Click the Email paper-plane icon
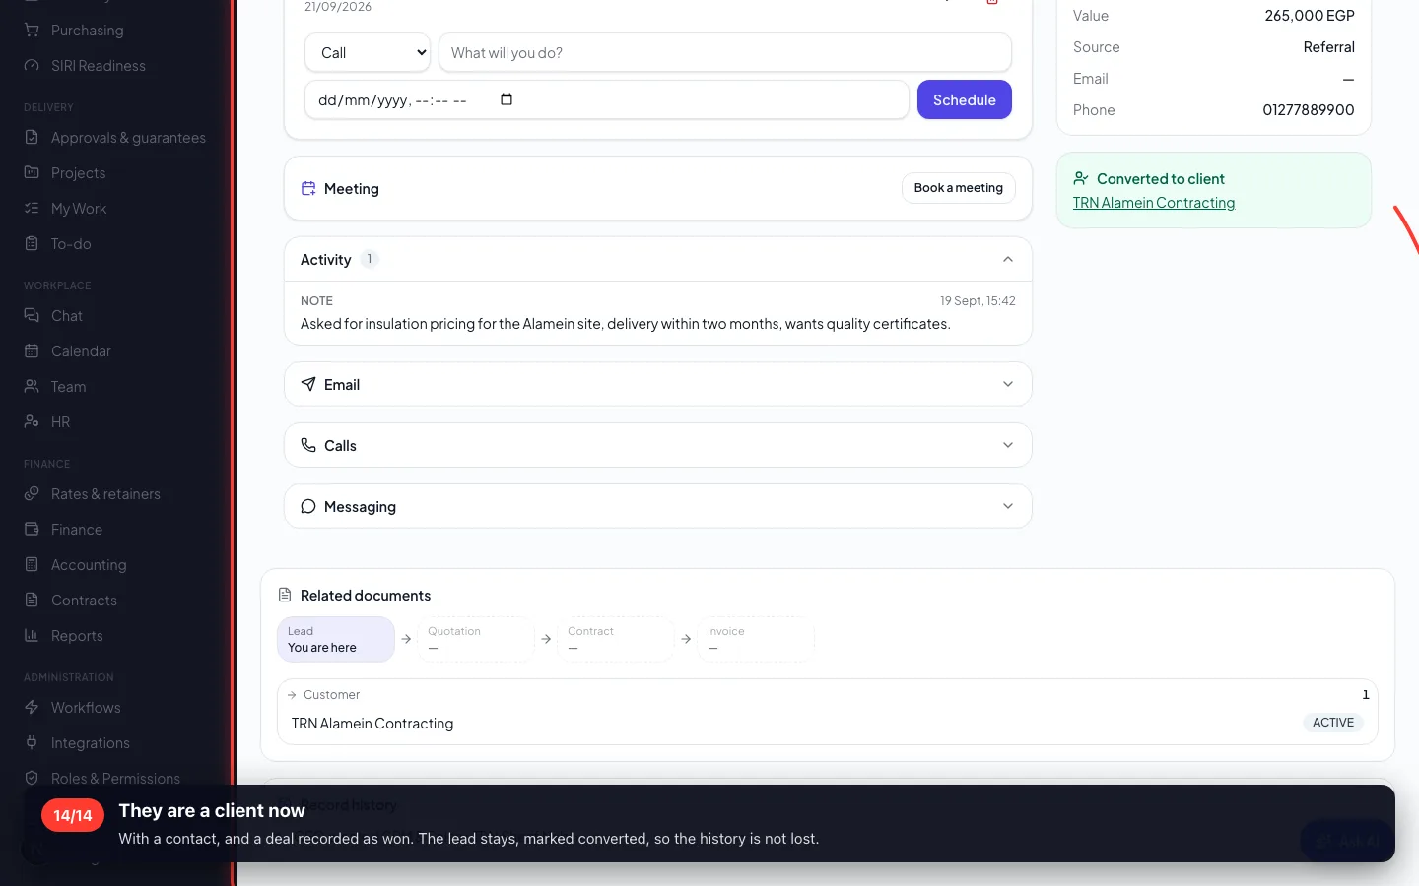The image size is (1419, 886). click(308, 384)
